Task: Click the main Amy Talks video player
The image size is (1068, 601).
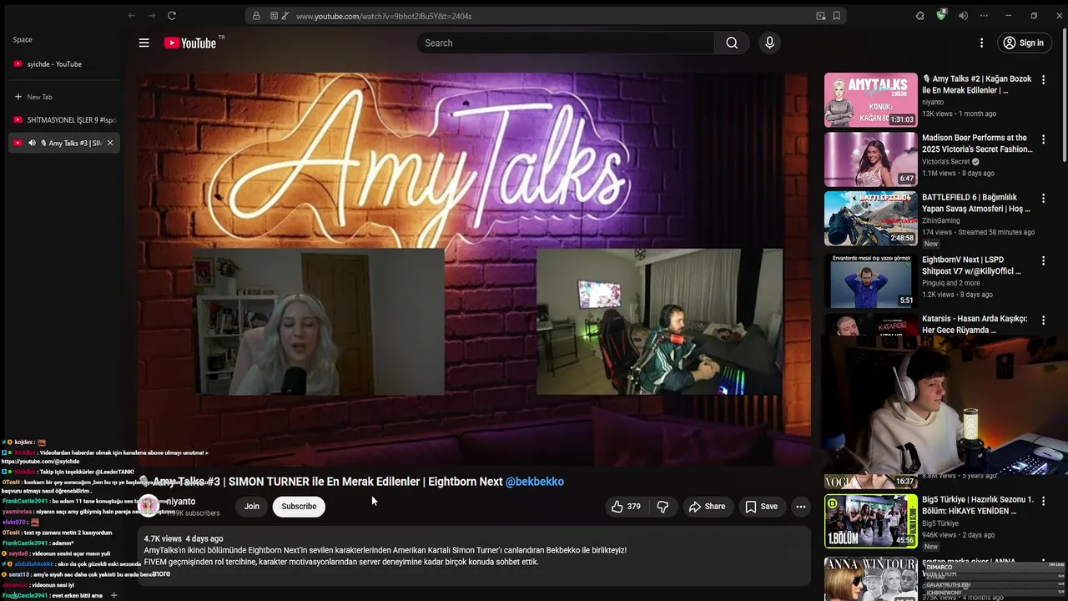Action: pos(474,269)
